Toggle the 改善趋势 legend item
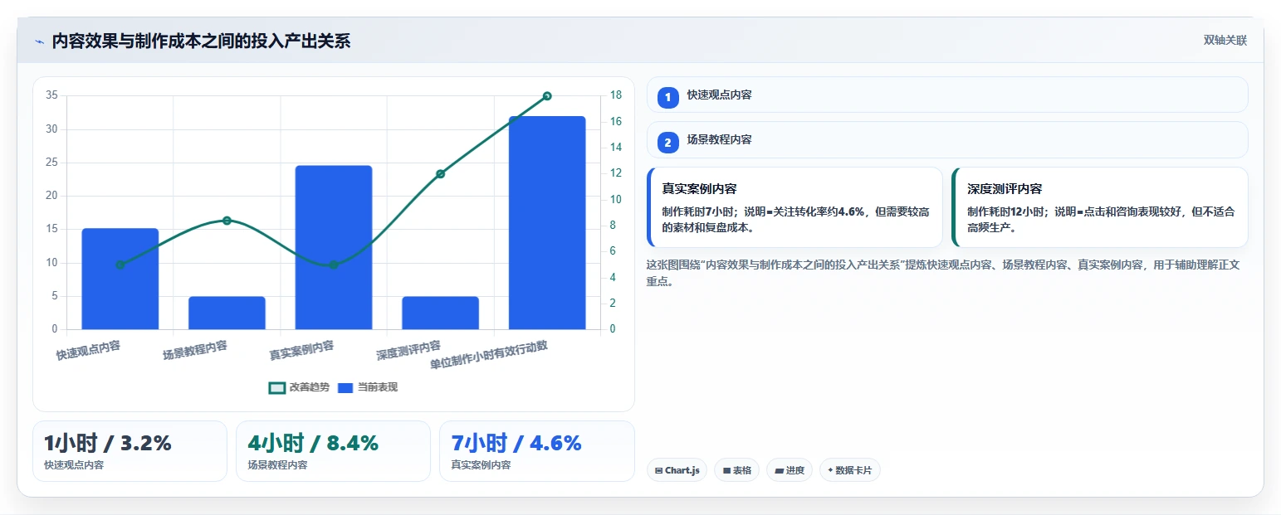 pos(299,387)
